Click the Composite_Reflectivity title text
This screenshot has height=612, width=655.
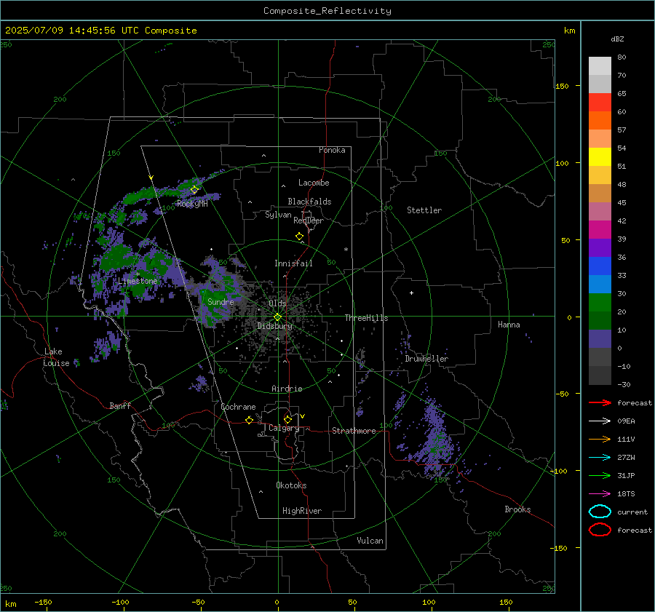point(327,11)
